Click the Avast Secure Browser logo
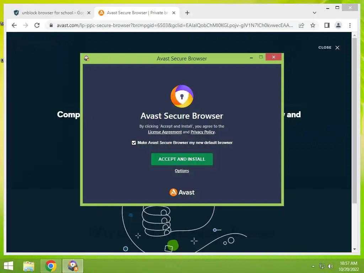 pos(182,96)
